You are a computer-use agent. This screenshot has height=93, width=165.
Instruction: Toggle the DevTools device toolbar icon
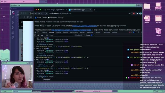tap(38, 32)
